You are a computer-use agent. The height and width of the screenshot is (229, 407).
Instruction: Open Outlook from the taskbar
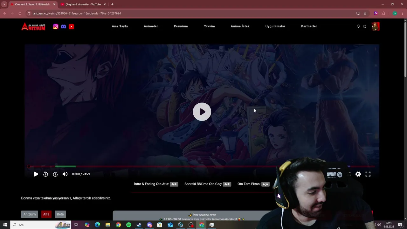coord(170,225)
